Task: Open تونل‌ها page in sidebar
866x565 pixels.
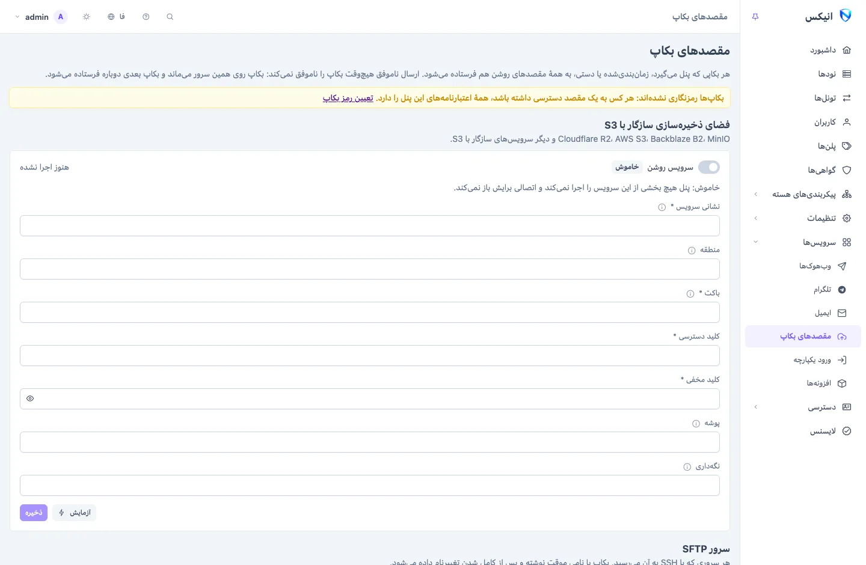Action: pos(803,98)
